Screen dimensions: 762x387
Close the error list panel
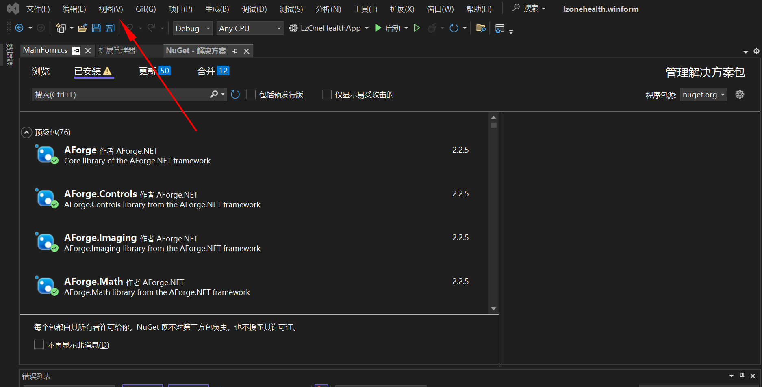click(753, 376)
